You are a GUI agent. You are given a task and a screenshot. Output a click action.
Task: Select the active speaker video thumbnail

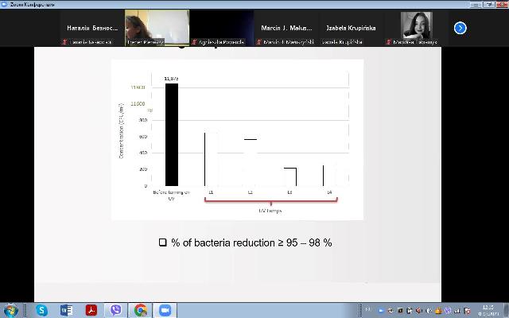pyautogui.click(x=157, y=28)
